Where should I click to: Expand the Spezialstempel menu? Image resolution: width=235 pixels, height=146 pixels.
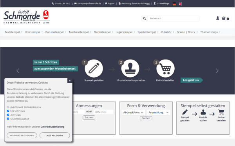[x=148, y=32]
